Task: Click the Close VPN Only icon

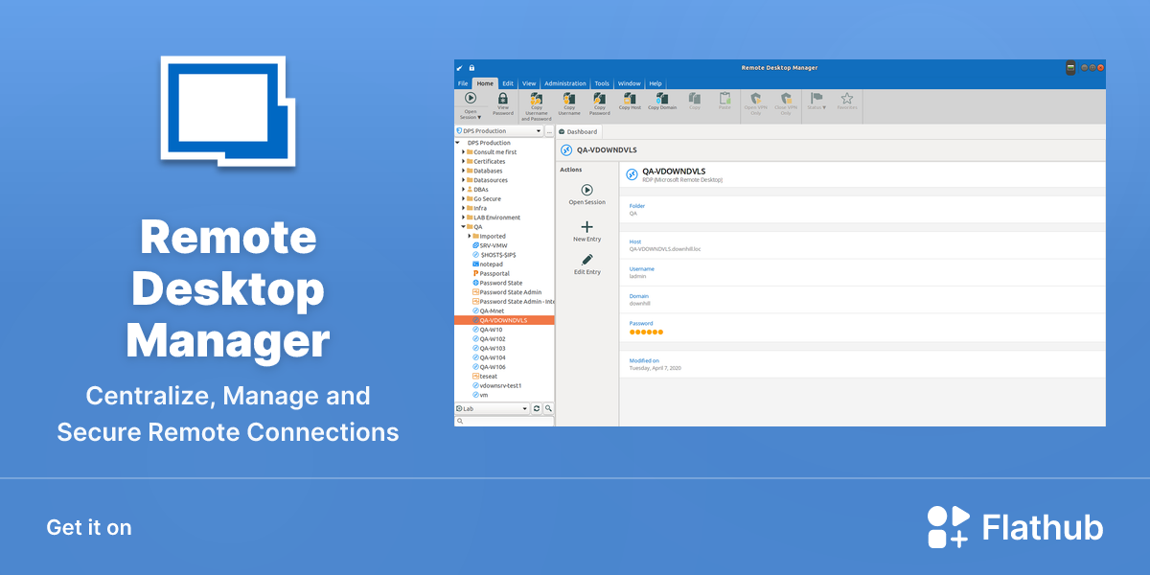Action: (786, 98)
